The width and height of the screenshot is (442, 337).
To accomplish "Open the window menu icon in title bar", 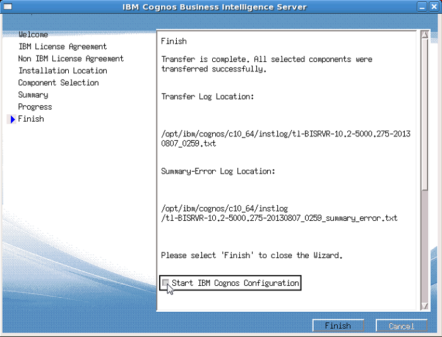I will (8, 6).
